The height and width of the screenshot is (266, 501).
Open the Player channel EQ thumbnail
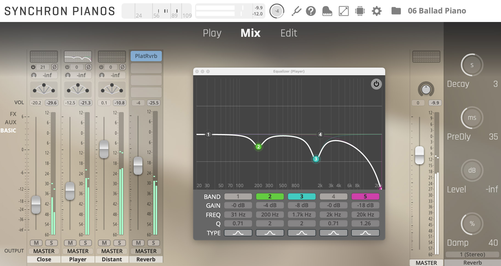click(x=78, y=57)
